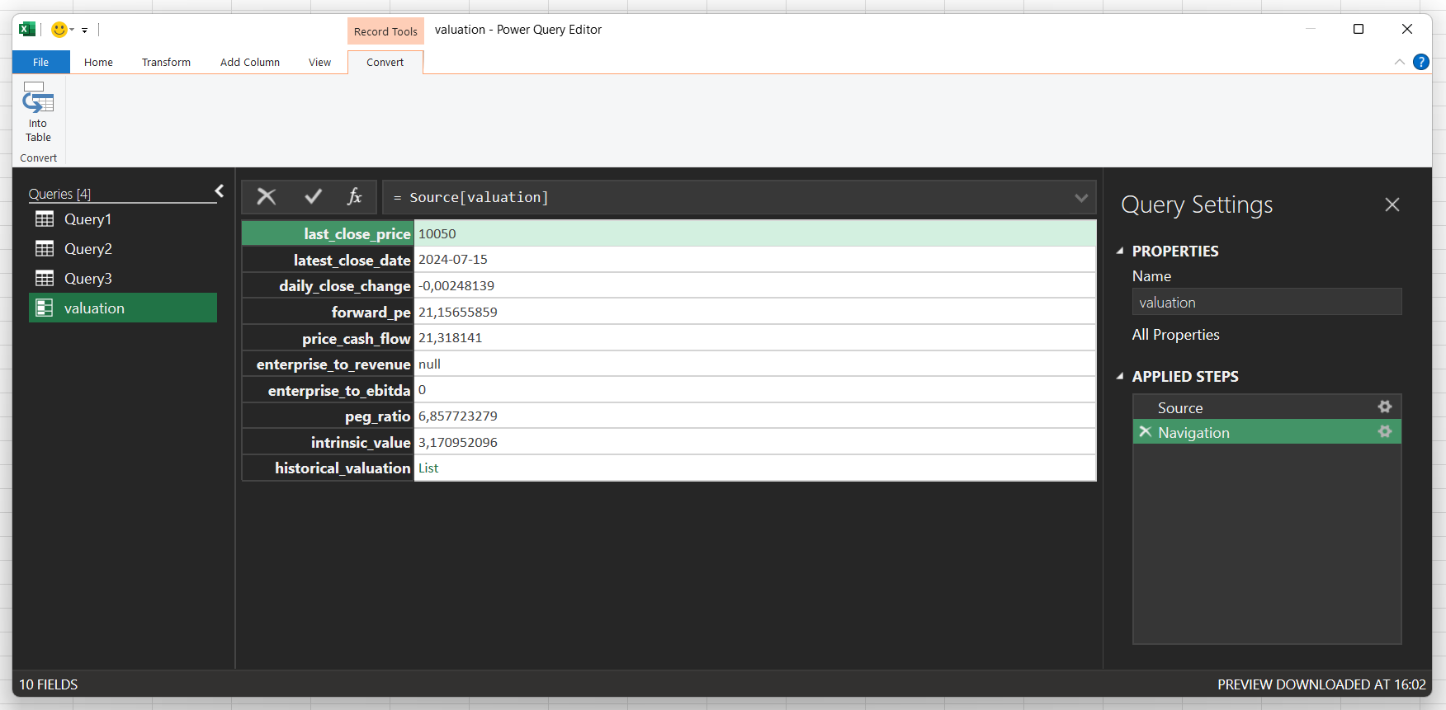Switch to the Add Column tab

coord(250,62)
